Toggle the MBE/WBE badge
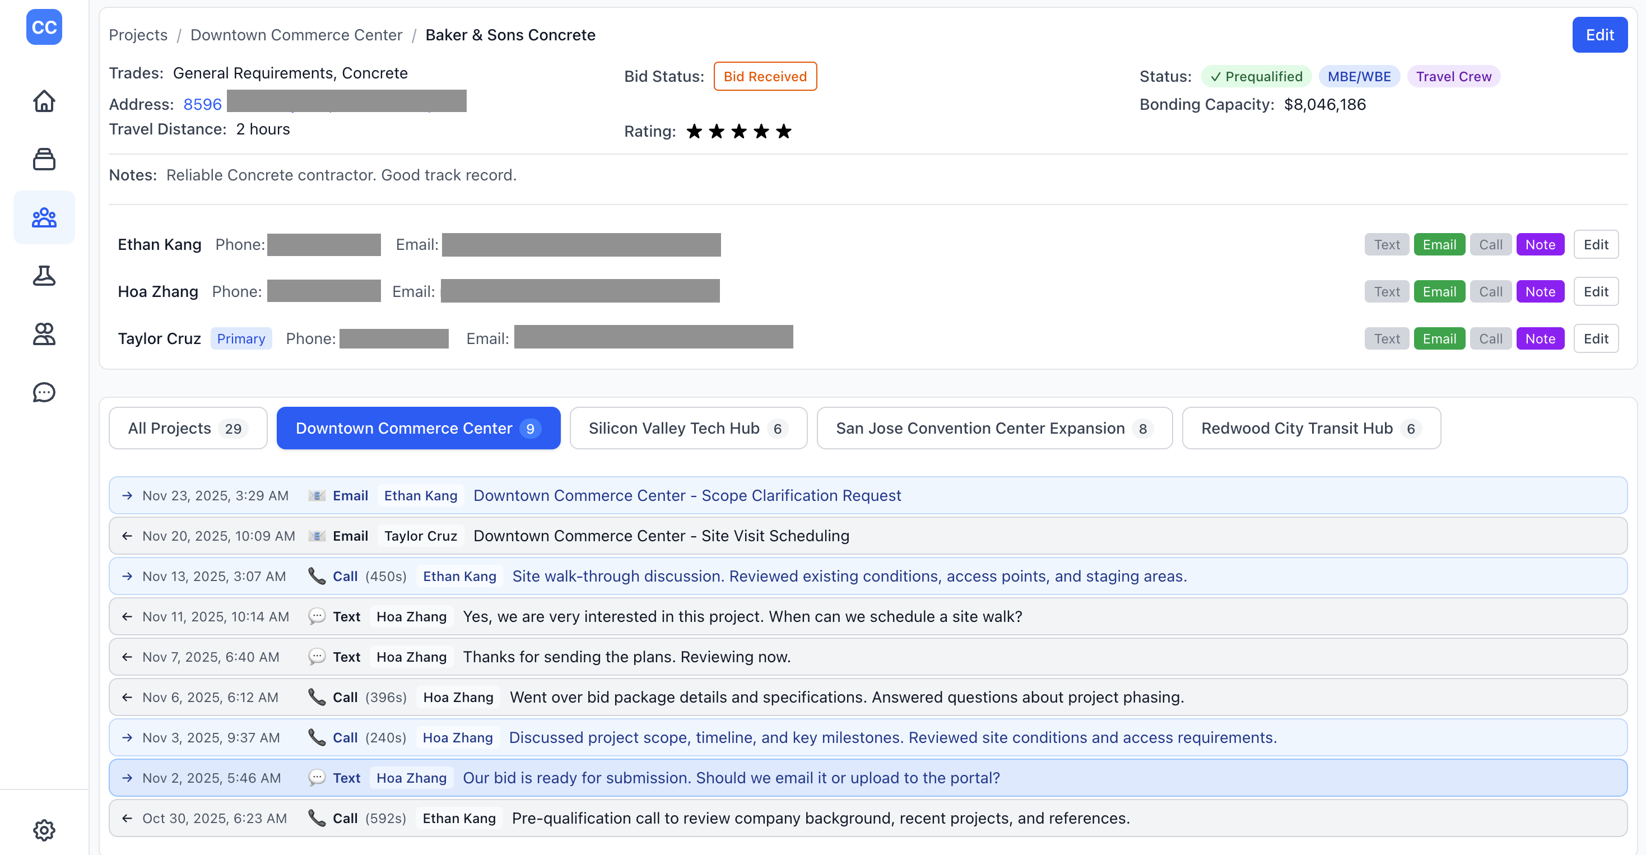The height and width of the screenshot is (855, 1646). [x=1359, y=76]
